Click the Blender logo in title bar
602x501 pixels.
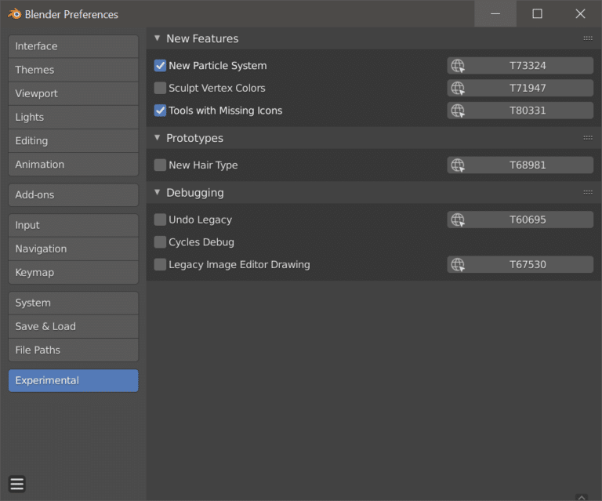[15, 14]
